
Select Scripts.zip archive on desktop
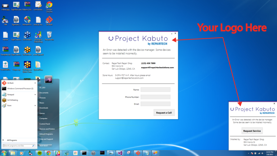pyautogui.click(x=16, y=66)
